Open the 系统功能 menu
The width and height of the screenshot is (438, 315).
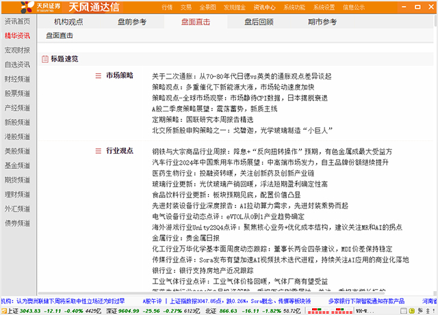point(294,8)
